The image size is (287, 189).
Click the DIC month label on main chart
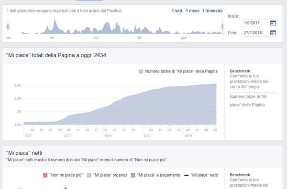147,136
